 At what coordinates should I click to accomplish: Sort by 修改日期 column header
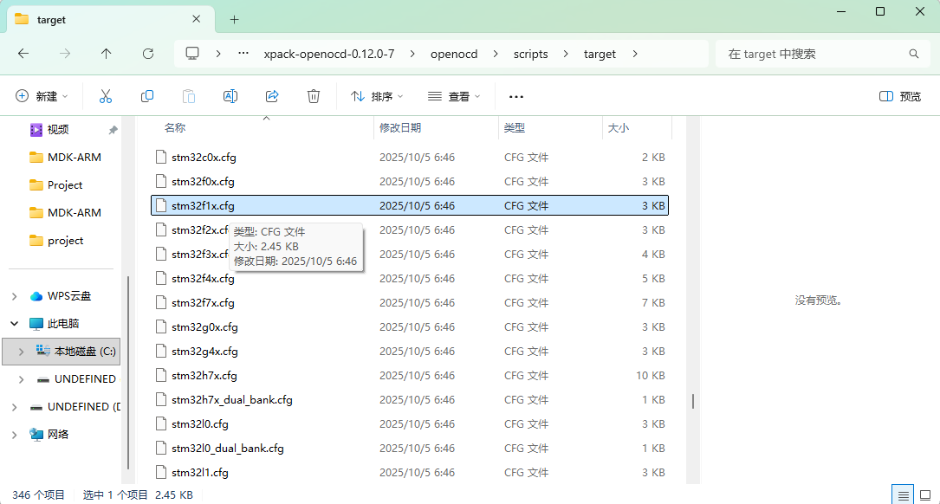[400, 127]
